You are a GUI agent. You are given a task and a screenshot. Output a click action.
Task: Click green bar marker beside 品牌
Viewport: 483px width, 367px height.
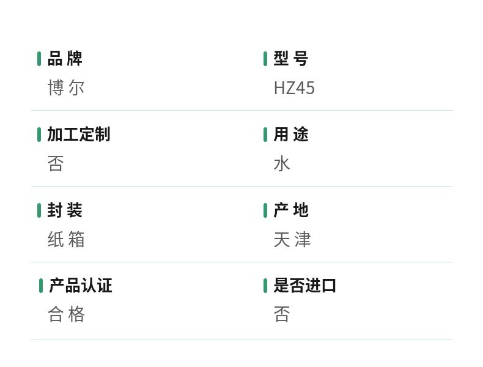pos(39,59)
